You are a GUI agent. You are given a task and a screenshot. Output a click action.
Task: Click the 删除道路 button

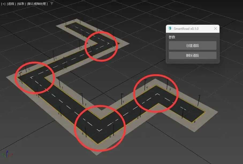coord(192,55)
